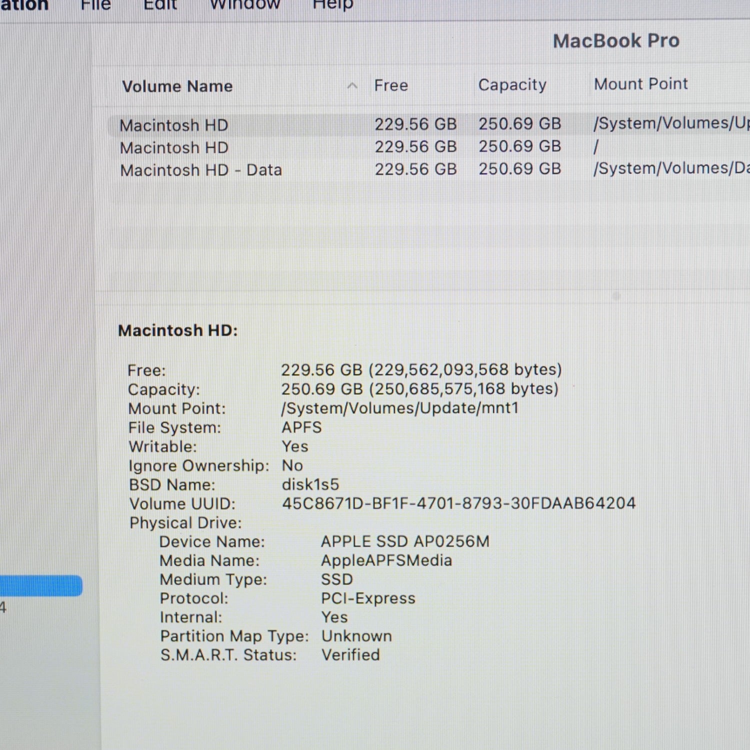Select the Macintosh HD - Data row
This screenshot has width=750, height=750.
point(429,169)
